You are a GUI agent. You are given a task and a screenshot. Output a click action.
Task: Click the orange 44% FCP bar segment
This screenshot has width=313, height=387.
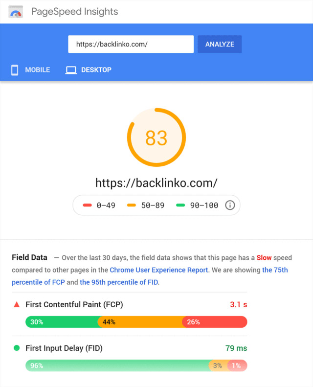[x=140, y=322]
